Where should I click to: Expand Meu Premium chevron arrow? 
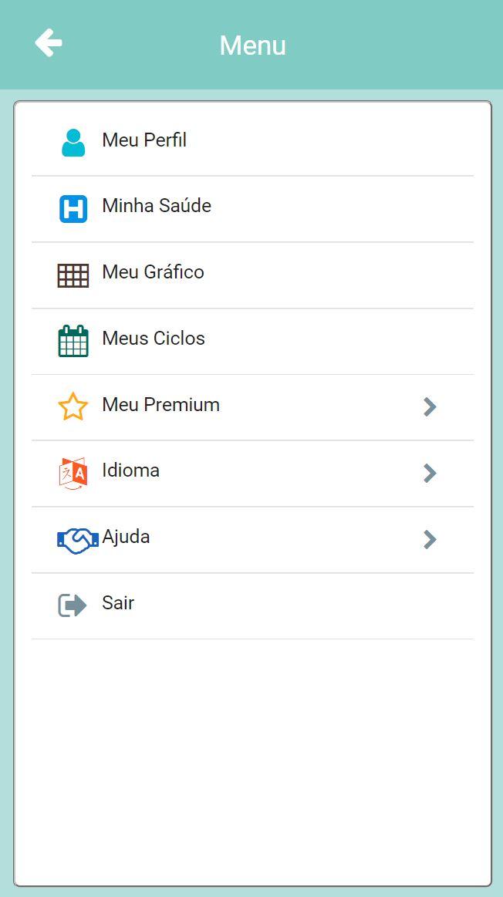point(430,406)
